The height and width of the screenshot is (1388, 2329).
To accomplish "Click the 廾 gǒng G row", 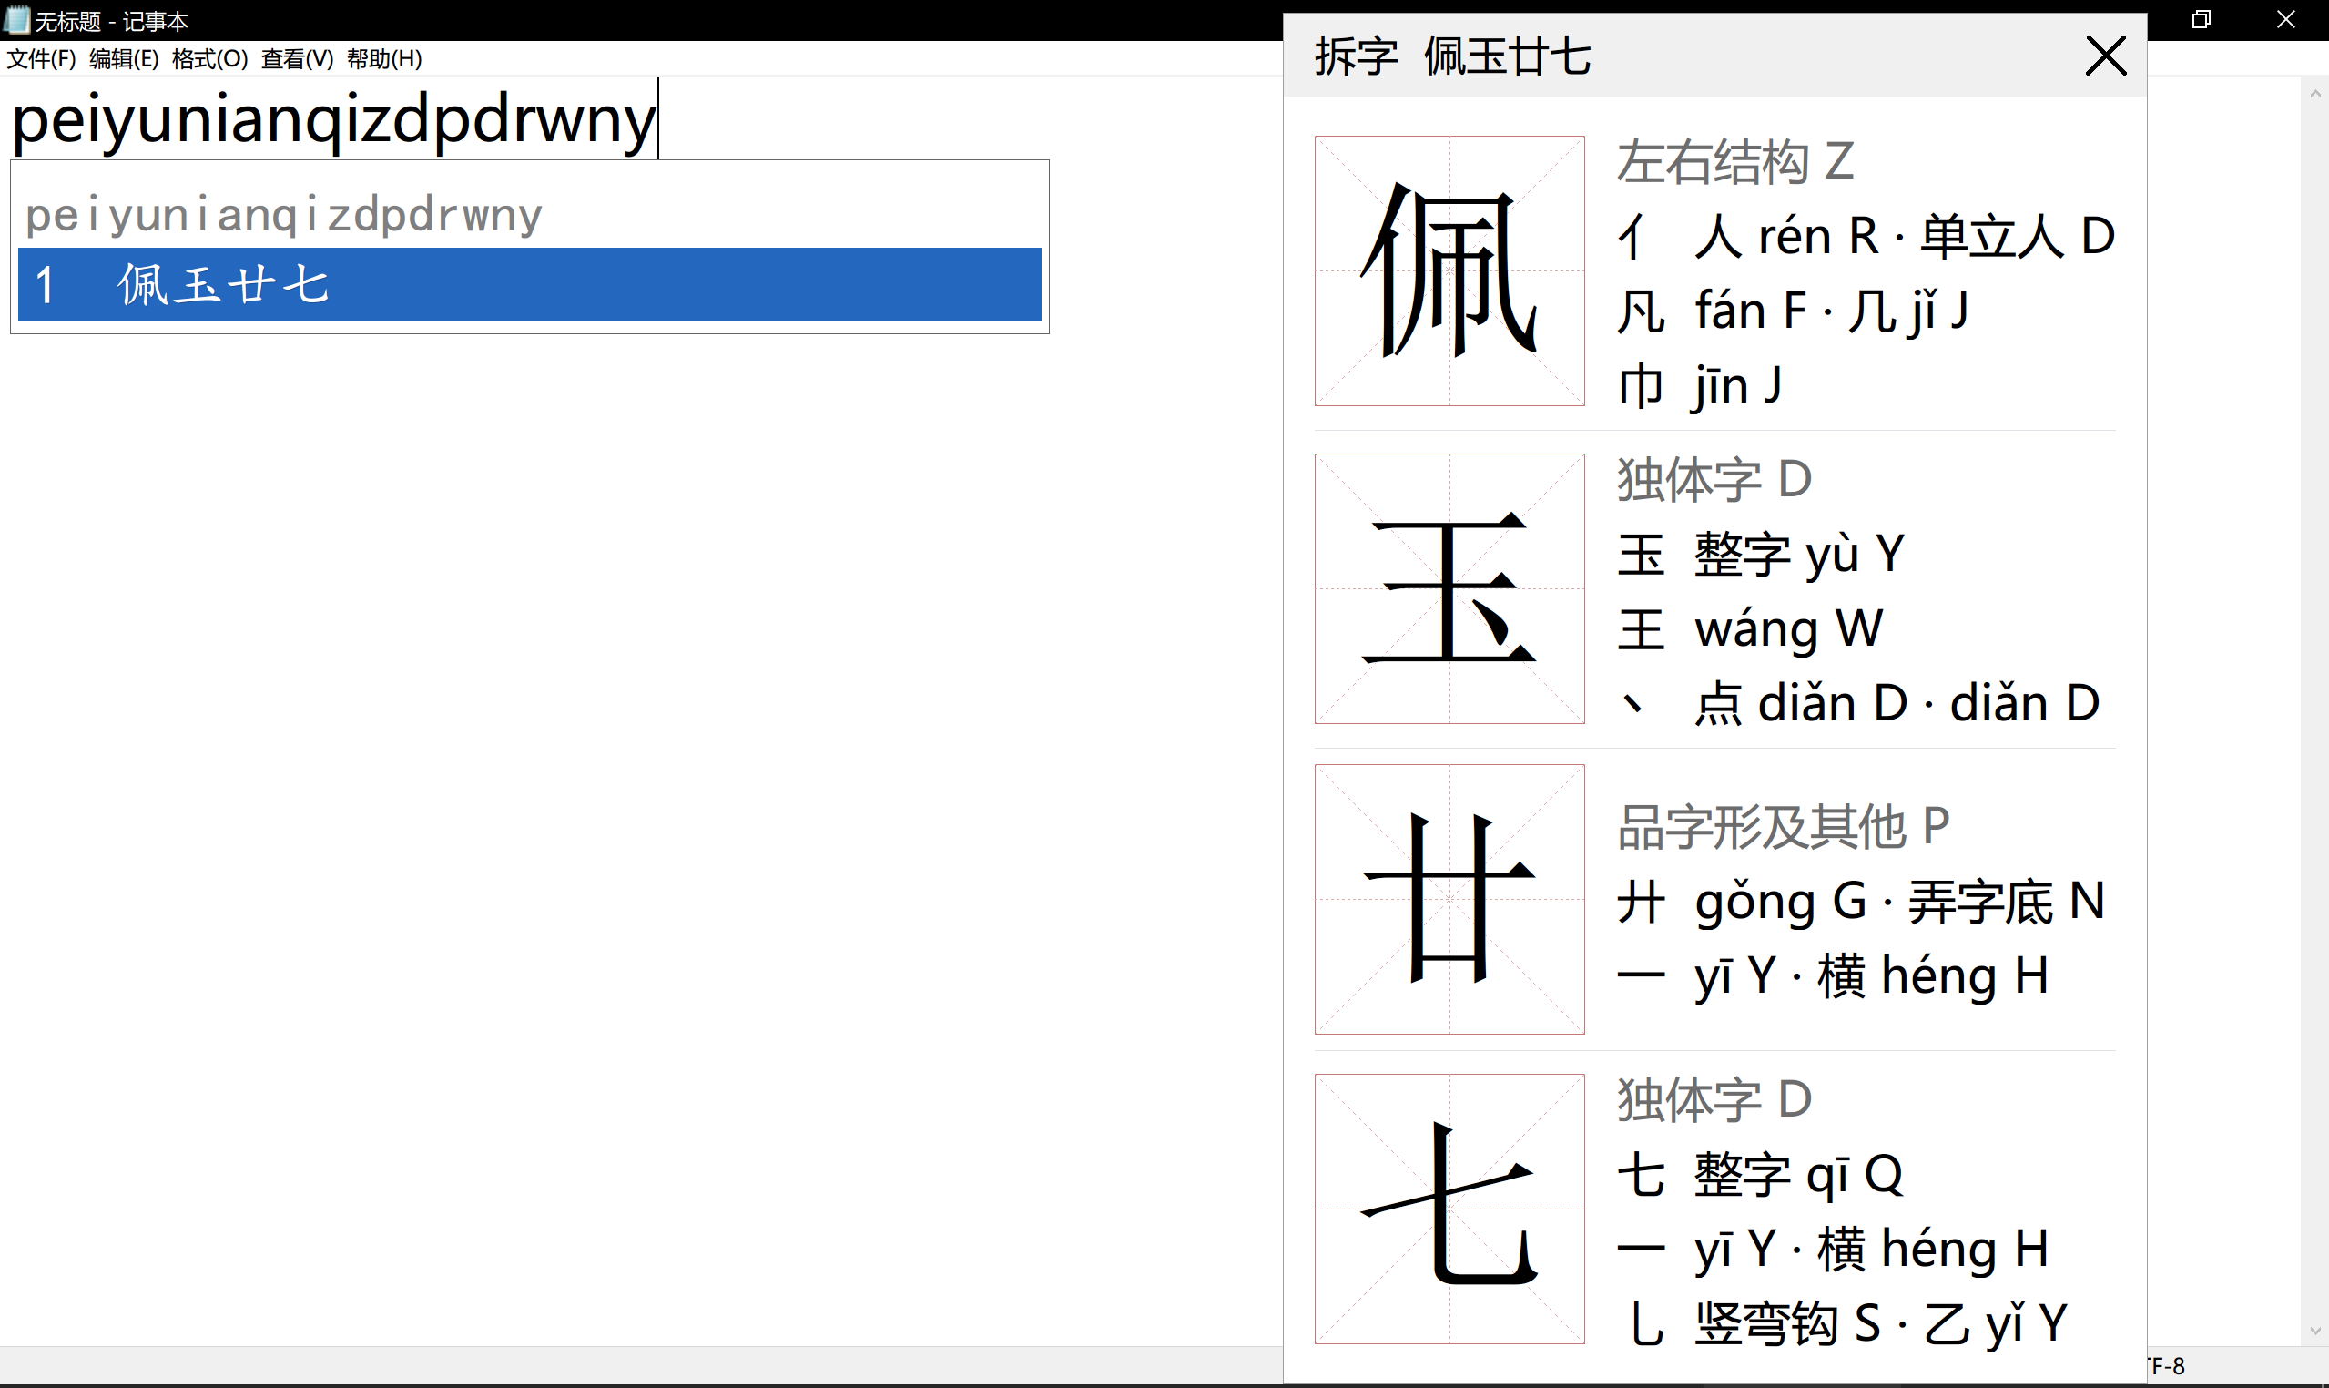I will click(x=1861, y=902).
